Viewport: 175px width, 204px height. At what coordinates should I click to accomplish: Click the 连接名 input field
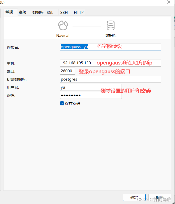(110, 47)
